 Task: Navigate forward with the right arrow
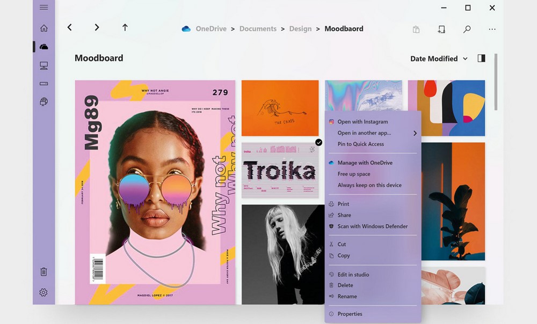pos(97,27)
